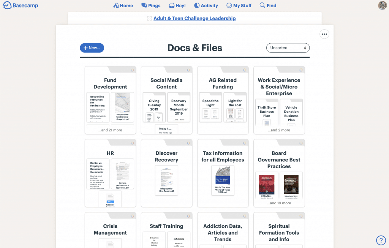389x248 pixels.
Task: Click '...and 19 more' in Board Governance folder
Action: pyautogui.click(x=279, y=203)
